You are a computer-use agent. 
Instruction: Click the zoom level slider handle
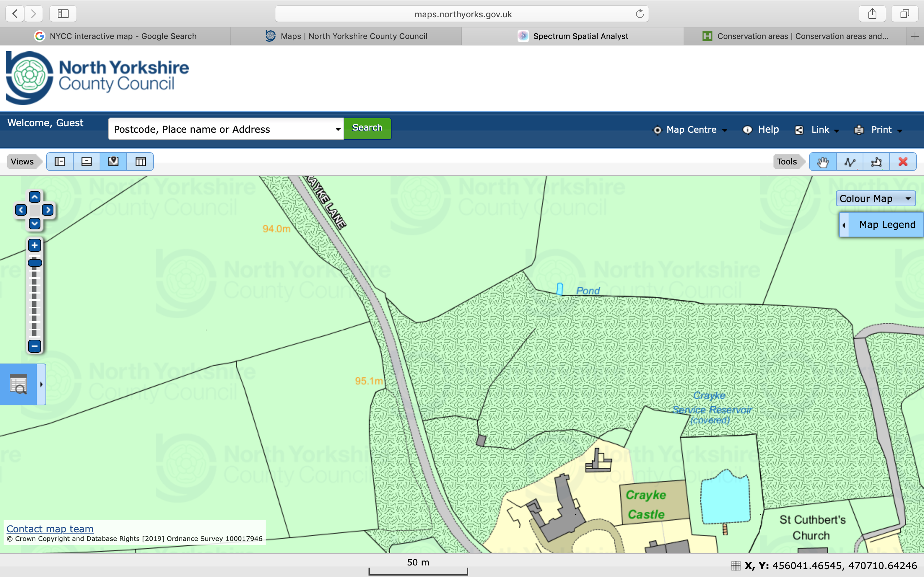(35, 263)
